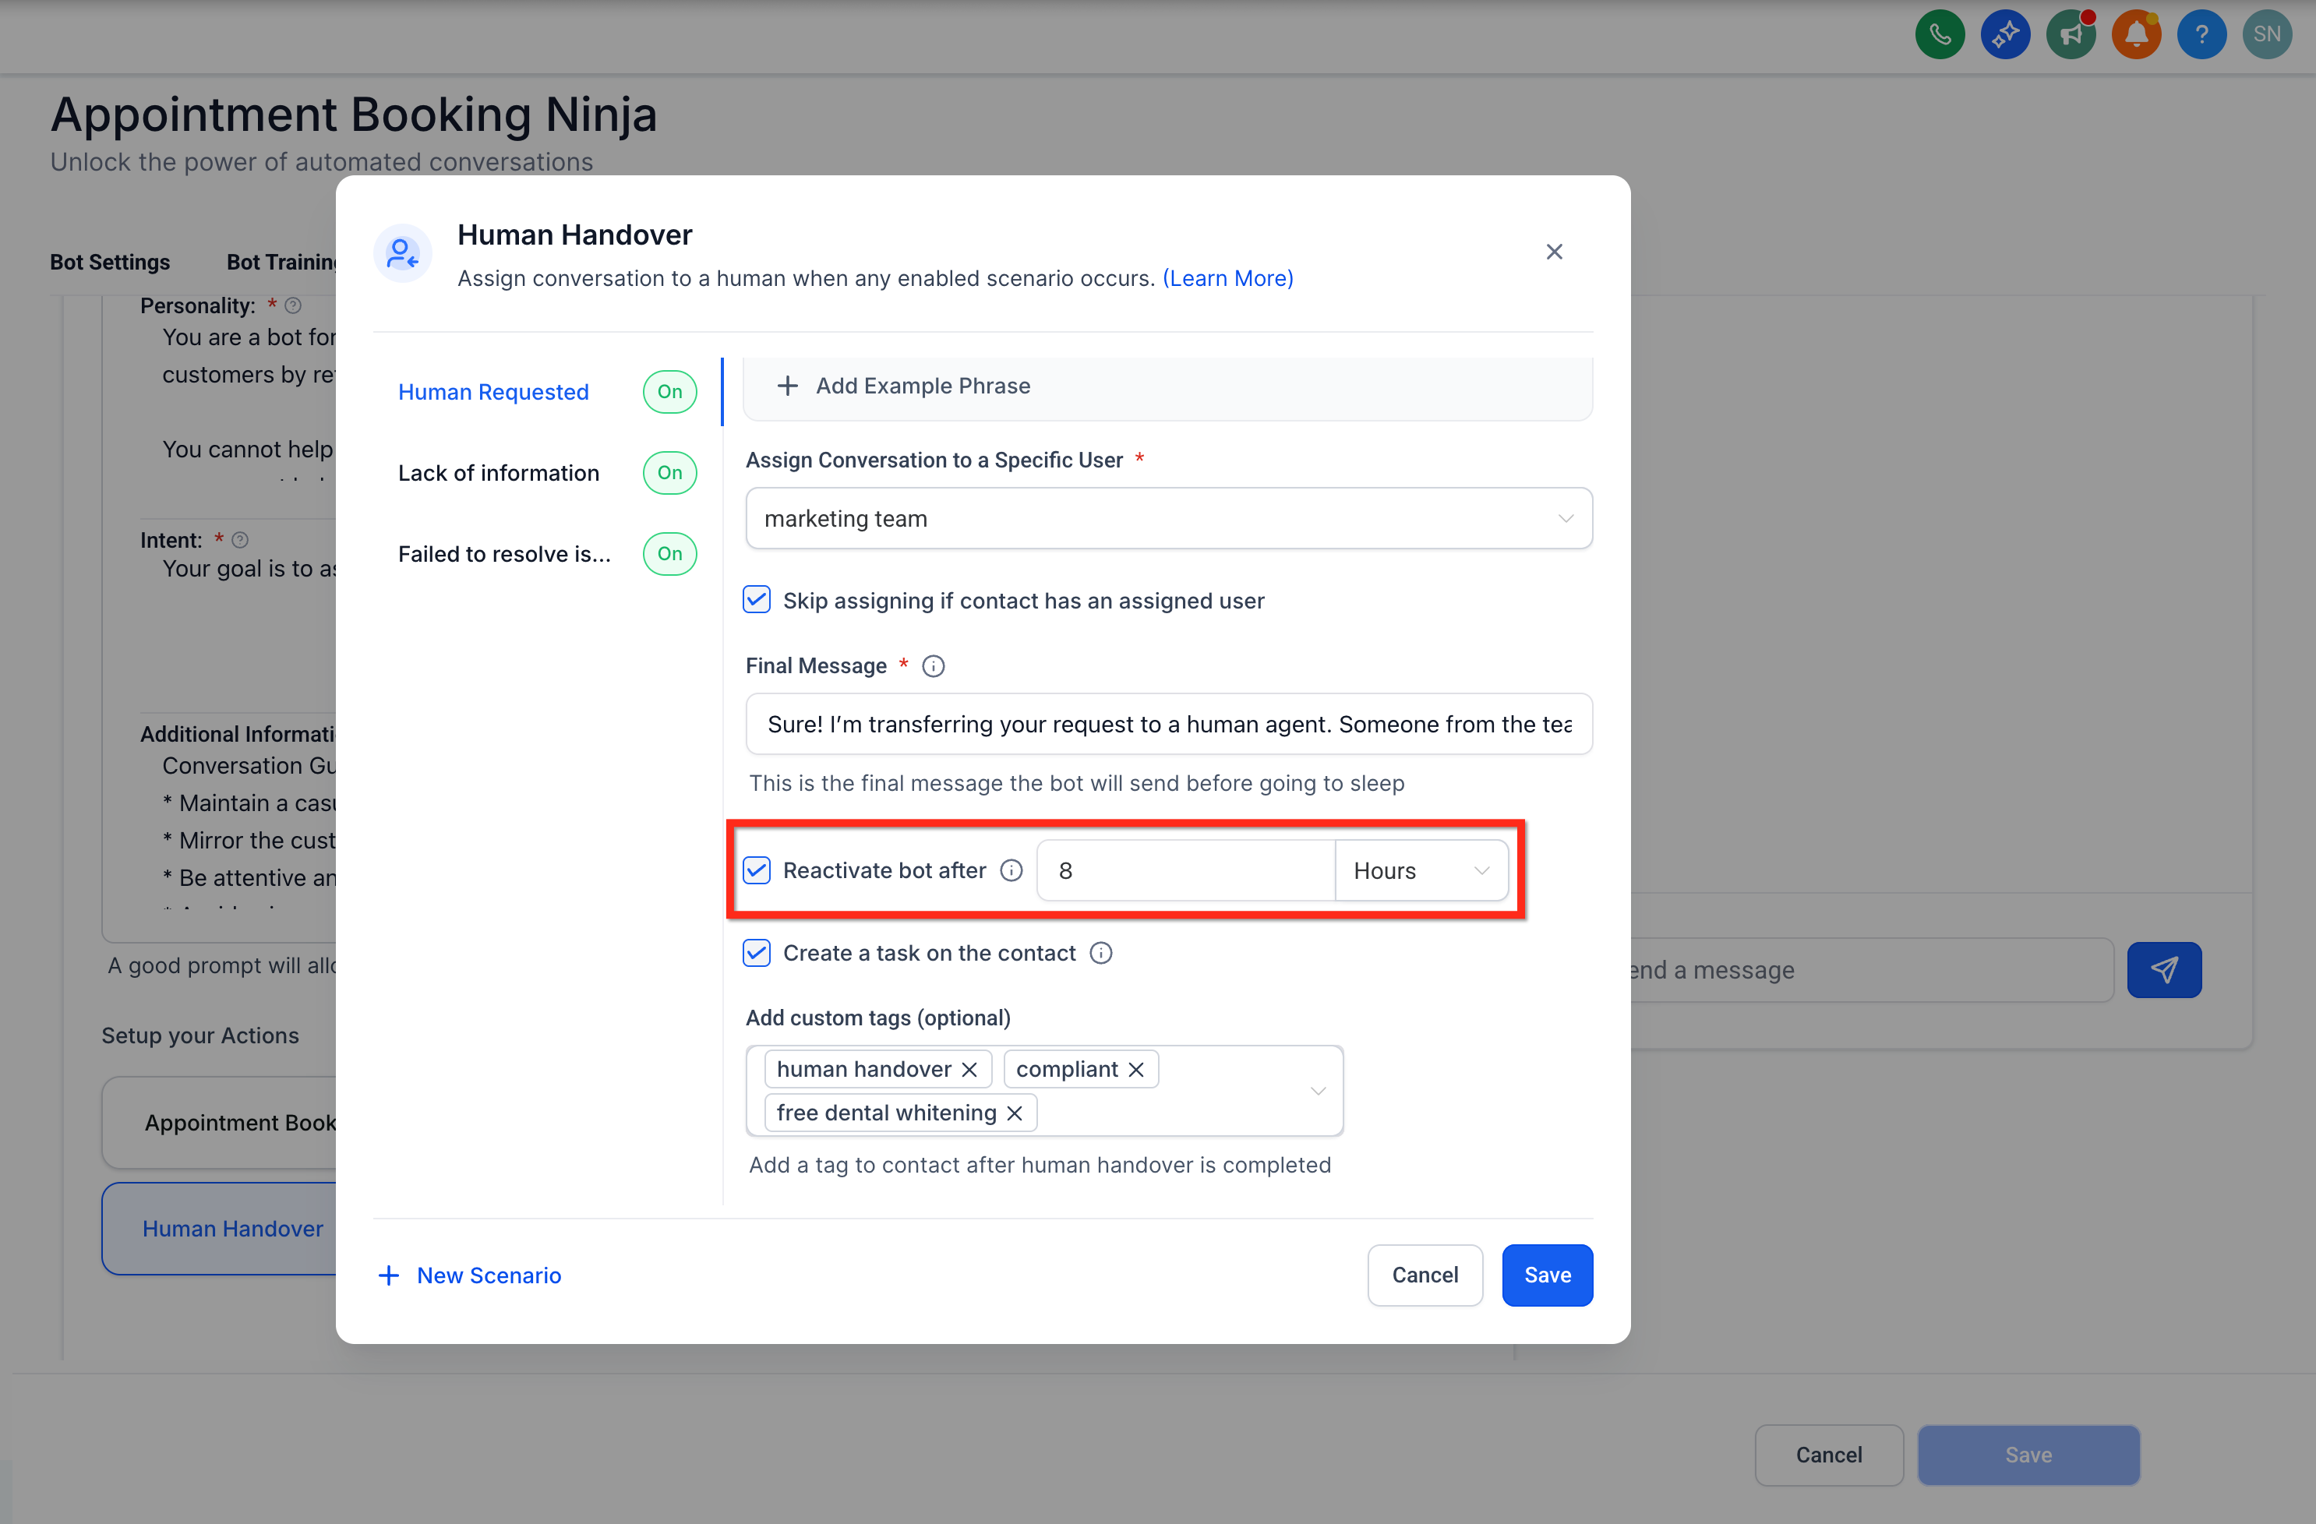Uncheck Skip assigning if contact has assigned user
This screenshot has width=2316, height=1524.
click(756, 599)
